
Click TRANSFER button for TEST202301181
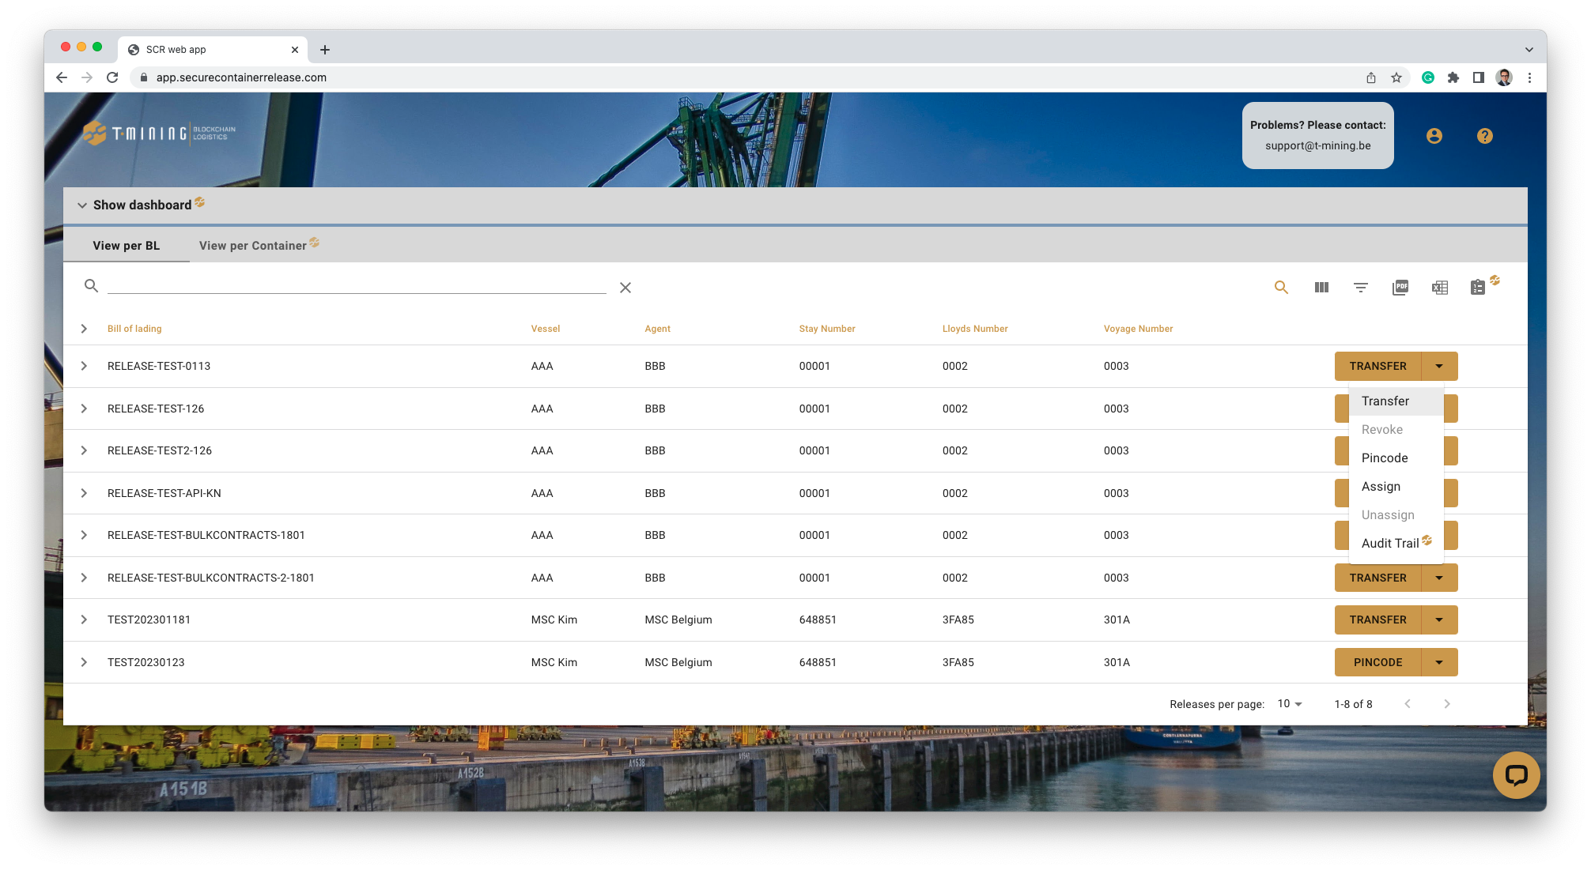pos(1377,620)
